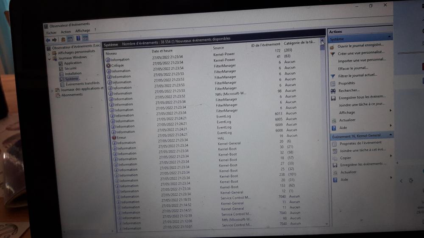Select Événements transférés in tree
Image resolution: width=424 pixels, height=238 pixels.
click(x=83, y=84)
